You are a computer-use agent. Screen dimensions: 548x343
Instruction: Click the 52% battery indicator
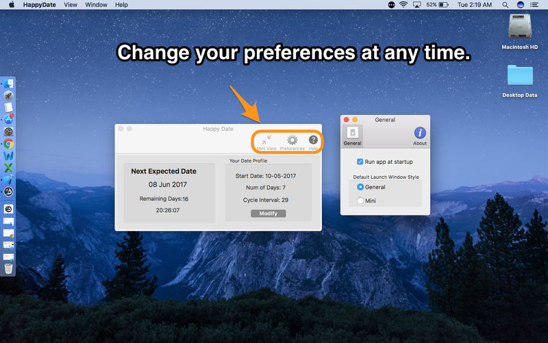click(x=437, y=5)
